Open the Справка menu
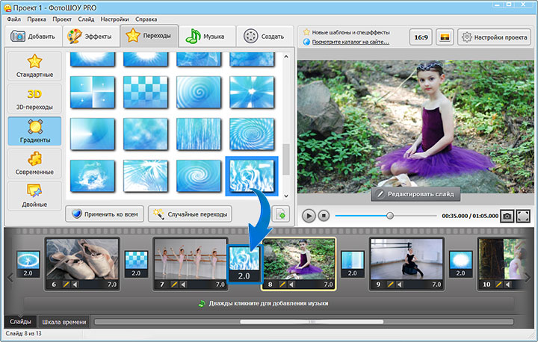538x342 pixels. click(x=146, y=19)
